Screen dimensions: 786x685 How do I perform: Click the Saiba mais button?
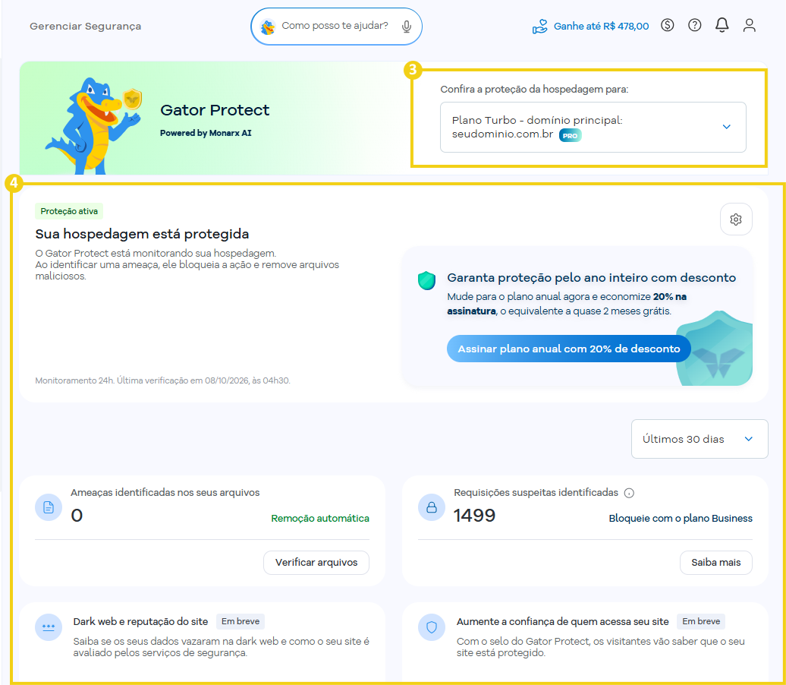716,563
